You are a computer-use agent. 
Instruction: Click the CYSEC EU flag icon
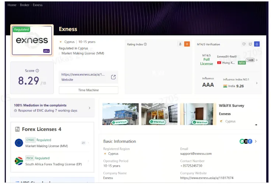(x=19, y=143)
